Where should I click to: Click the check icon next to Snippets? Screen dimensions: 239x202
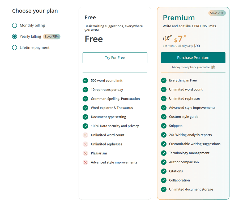pyautogui.click(x=164, y=126)
